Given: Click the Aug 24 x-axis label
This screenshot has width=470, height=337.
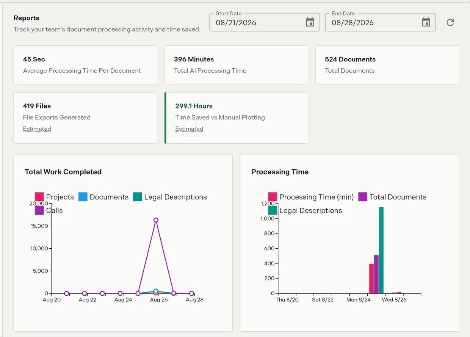Looking at the screenshot, I should [123, 299].
